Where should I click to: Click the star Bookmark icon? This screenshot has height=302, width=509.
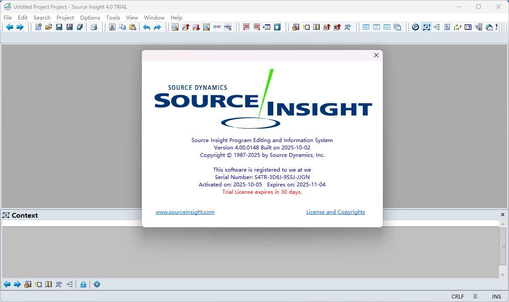(277, 27)
